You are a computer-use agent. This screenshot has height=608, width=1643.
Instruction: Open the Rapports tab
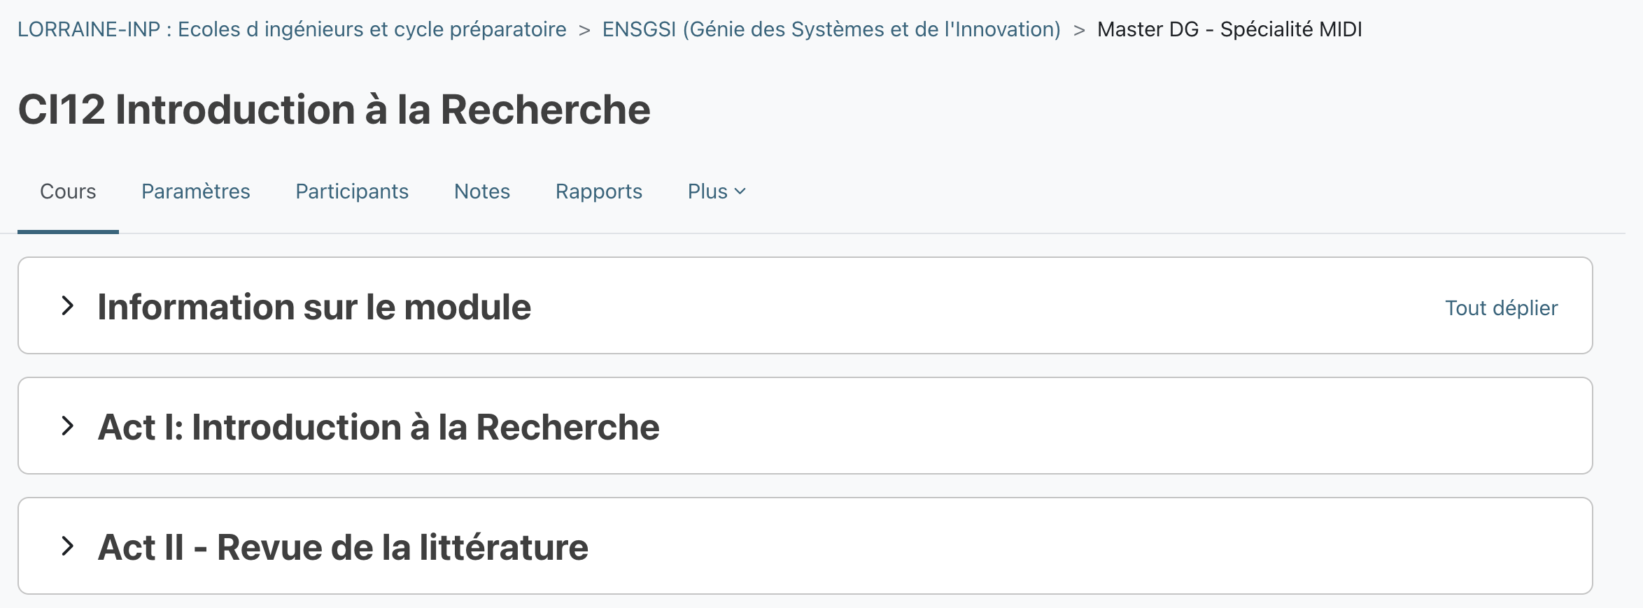pyautogui.click(x=599, y=191)
